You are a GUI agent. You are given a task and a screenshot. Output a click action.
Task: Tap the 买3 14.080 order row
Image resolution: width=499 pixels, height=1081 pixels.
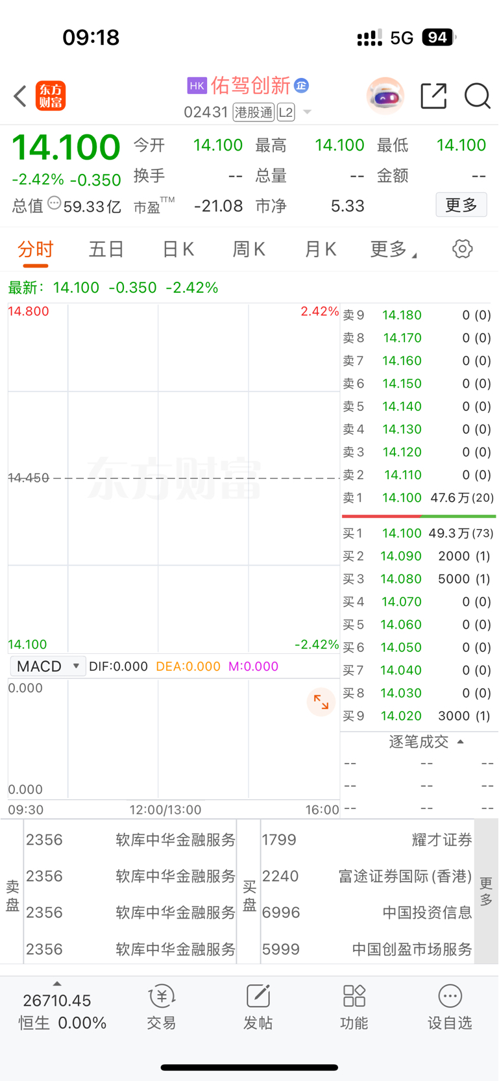click(x=419, y=578)
